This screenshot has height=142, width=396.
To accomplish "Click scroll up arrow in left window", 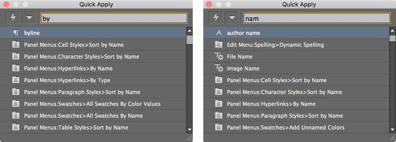I will [x=189, y=31].
